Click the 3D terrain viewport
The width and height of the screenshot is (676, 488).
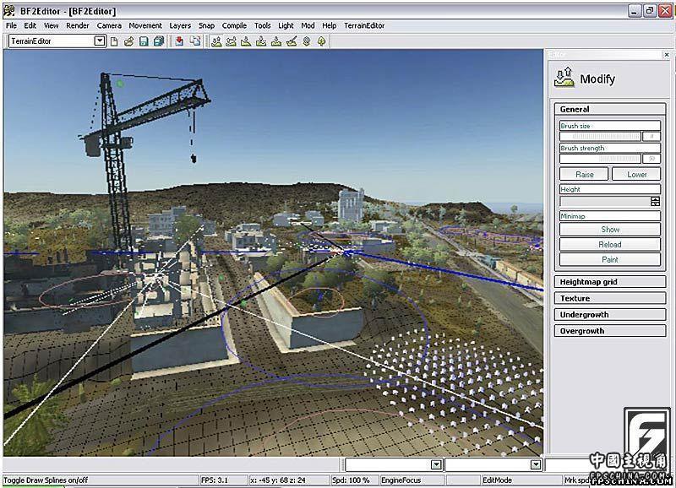pos(273,252)
